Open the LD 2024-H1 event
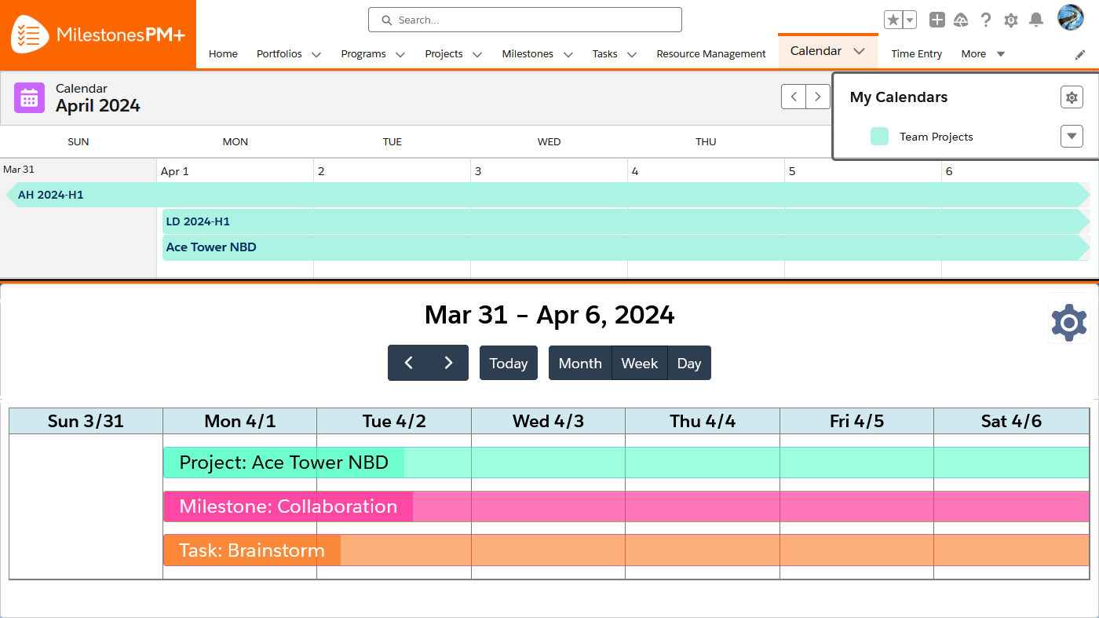The image size is (1099, 618). [626, 221]
